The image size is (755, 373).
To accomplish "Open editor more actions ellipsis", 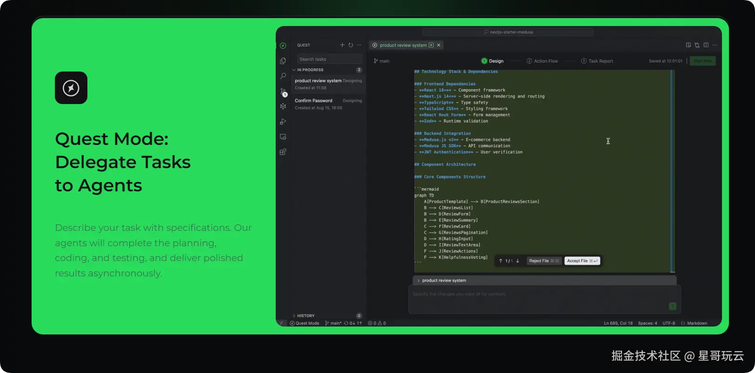I will (x=715, y=45).
